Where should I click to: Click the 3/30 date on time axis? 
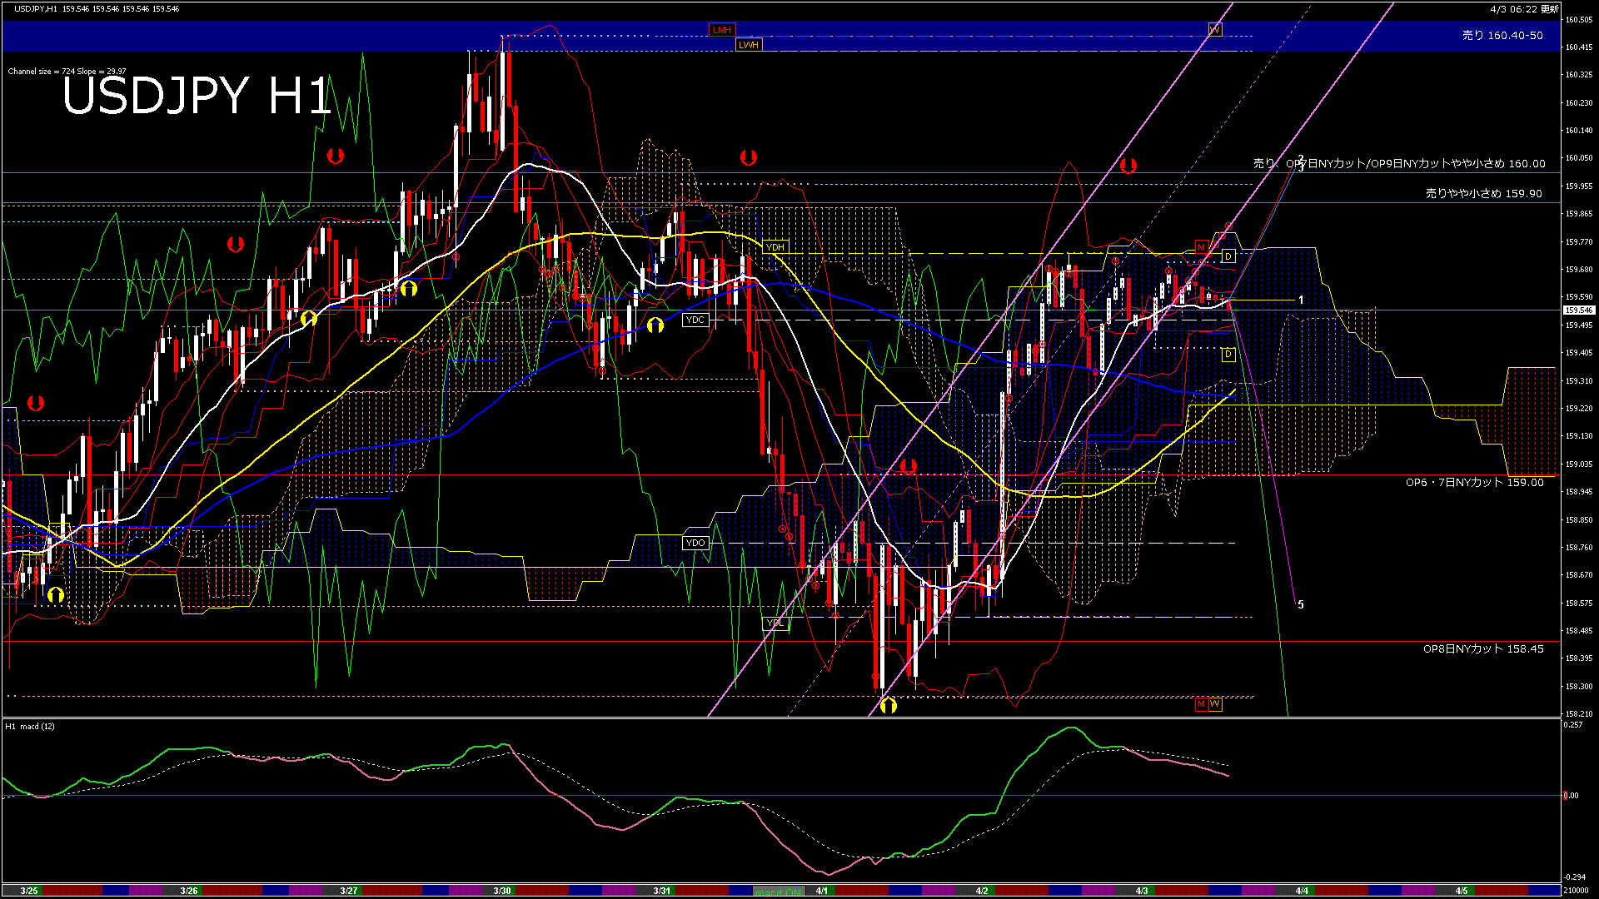[x=501, y=891]
